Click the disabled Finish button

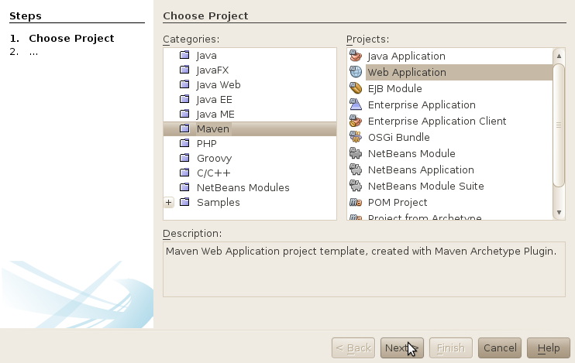click(x=451, y=348)
